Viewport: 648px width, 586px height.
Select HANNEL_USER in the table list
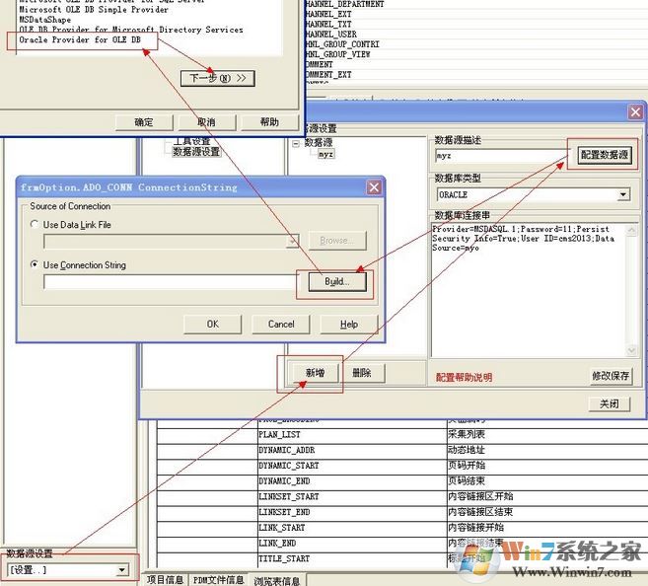331,35
